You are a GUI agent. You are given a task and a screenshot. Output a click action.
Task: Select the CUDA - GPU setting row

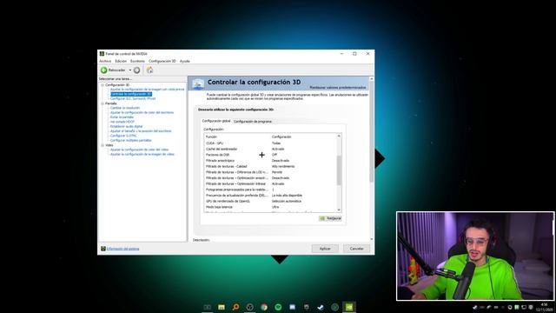[270, 143]
